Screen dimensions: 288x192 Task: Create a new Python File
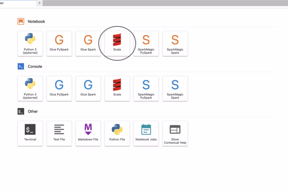click(x=117, y=133)
